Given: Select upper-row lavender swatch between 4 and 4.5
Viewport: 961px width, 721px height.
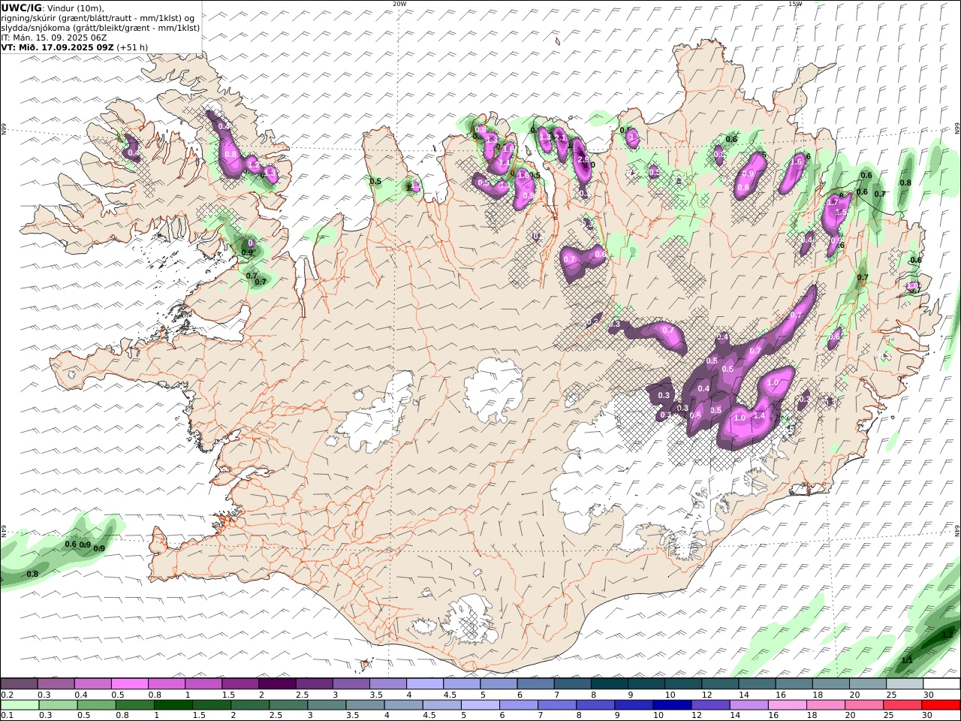Looking at the screenshot, I should 424,684.
